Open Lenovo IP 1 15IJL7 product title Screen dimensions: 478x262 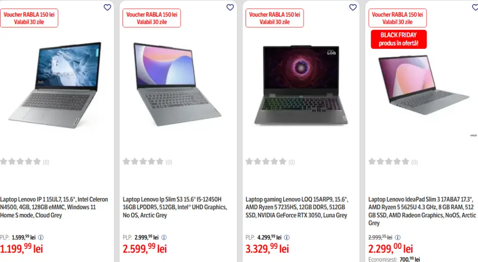54,207
